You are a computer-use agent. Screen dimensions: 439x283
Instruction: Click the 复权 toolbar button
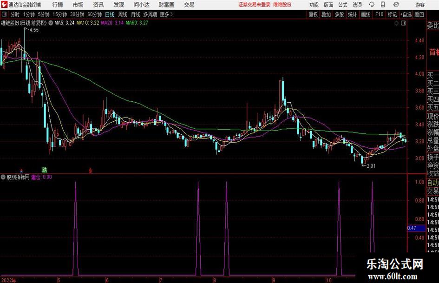tap(313, 14)
